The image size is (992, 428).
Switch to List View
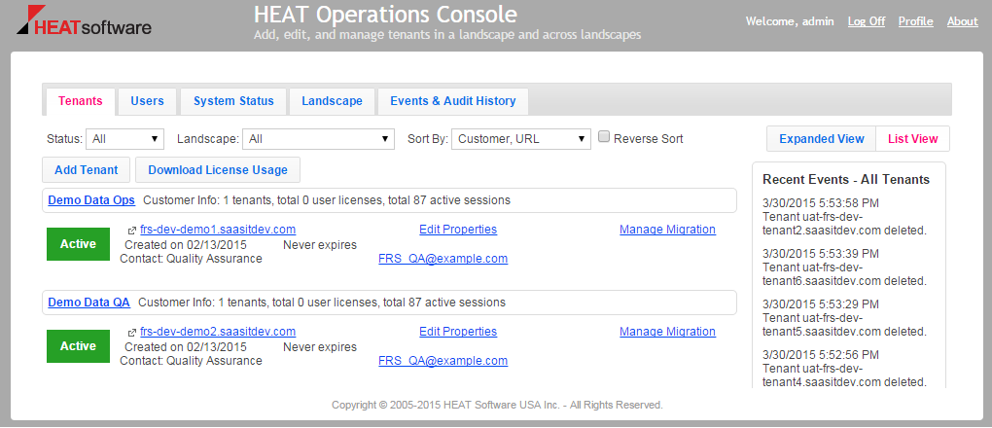pyautogui.click(x=912, y=139)
